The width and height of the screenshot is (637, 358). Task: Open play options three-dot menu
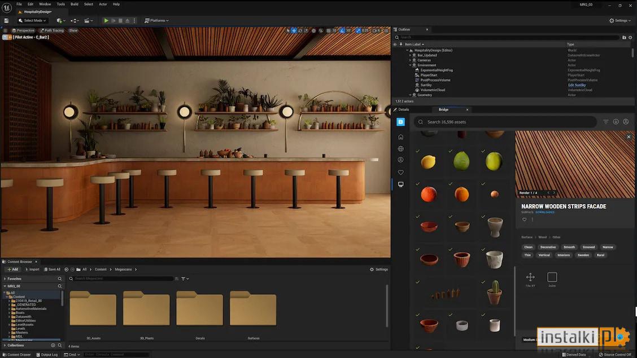pyautogui.click(x=134, y=20)
